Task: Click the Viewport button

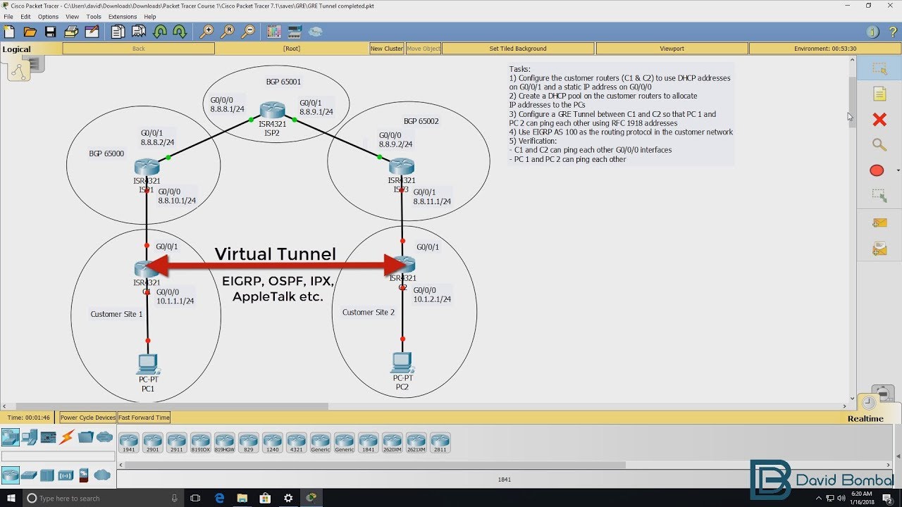Action: [x=672, y=49]
